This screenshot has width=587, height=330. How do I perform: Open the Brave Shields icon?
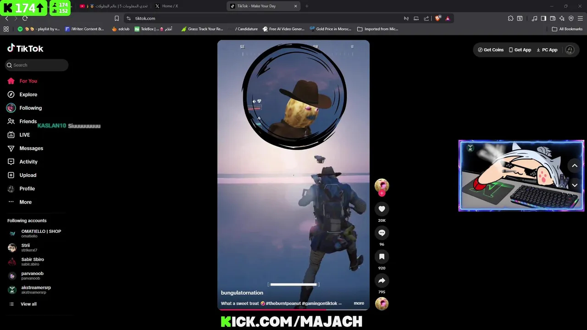tap(437, 18)
